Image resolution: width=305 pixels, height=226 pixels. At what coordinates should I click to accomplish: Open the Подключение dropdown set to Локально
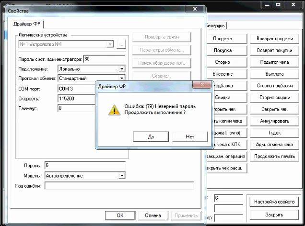click(122, 69)
